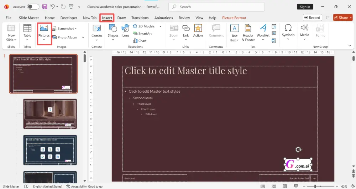This screenshot has width=356, height=189.
Task: Select the G .com.ai logo image
Action: tap(298, 164)
